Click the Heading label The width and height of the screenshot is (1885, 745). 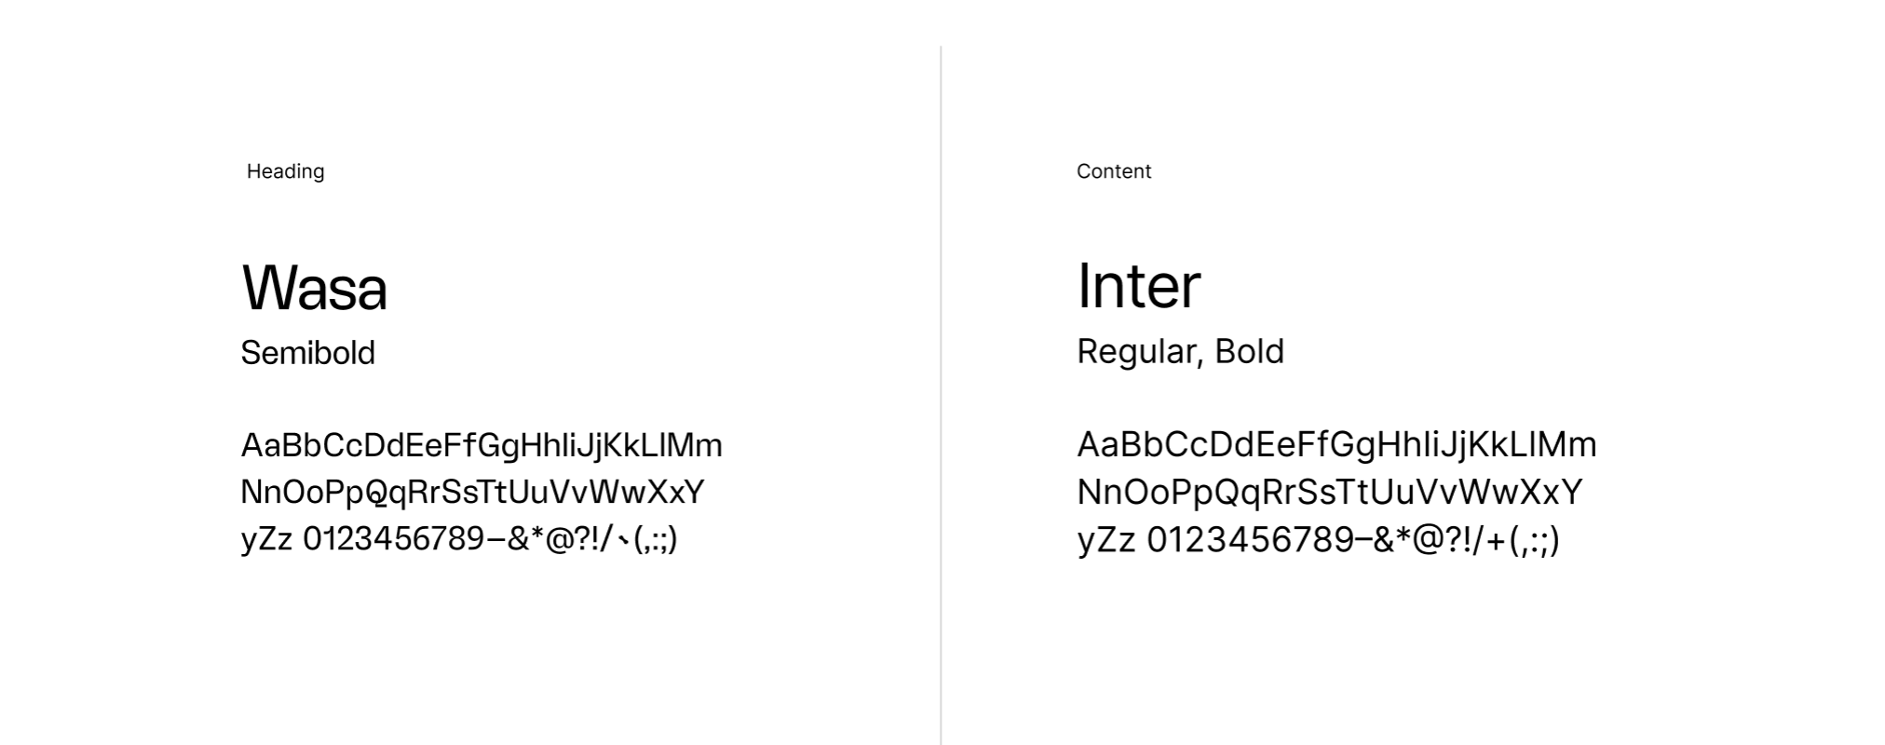tap(285, 171)
